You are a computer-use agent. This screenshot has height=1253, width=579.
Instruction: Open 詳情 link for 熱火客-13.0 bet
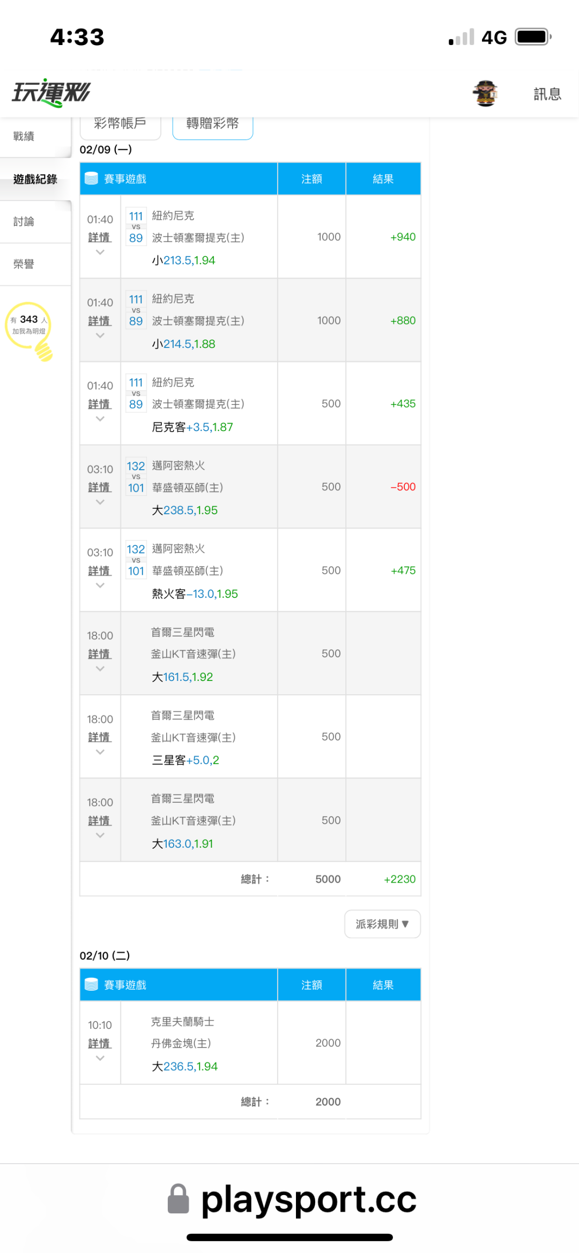[100, 570]
